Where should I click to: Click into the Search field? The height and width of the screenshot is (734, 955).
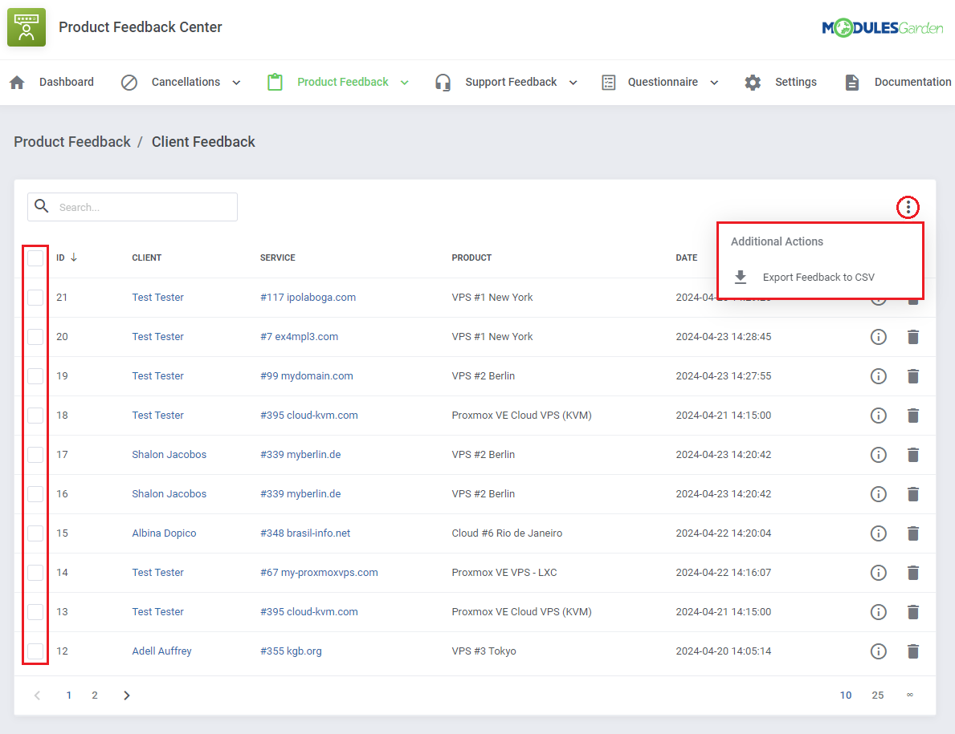133,207
